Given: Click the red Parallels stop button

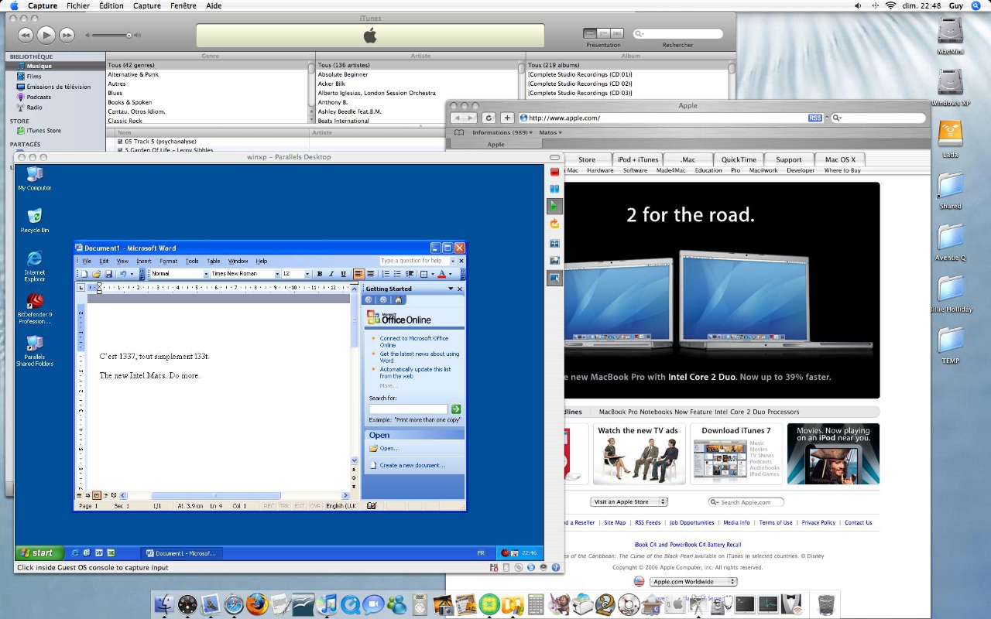Looking at the screenshot, I should coord(554,171).
